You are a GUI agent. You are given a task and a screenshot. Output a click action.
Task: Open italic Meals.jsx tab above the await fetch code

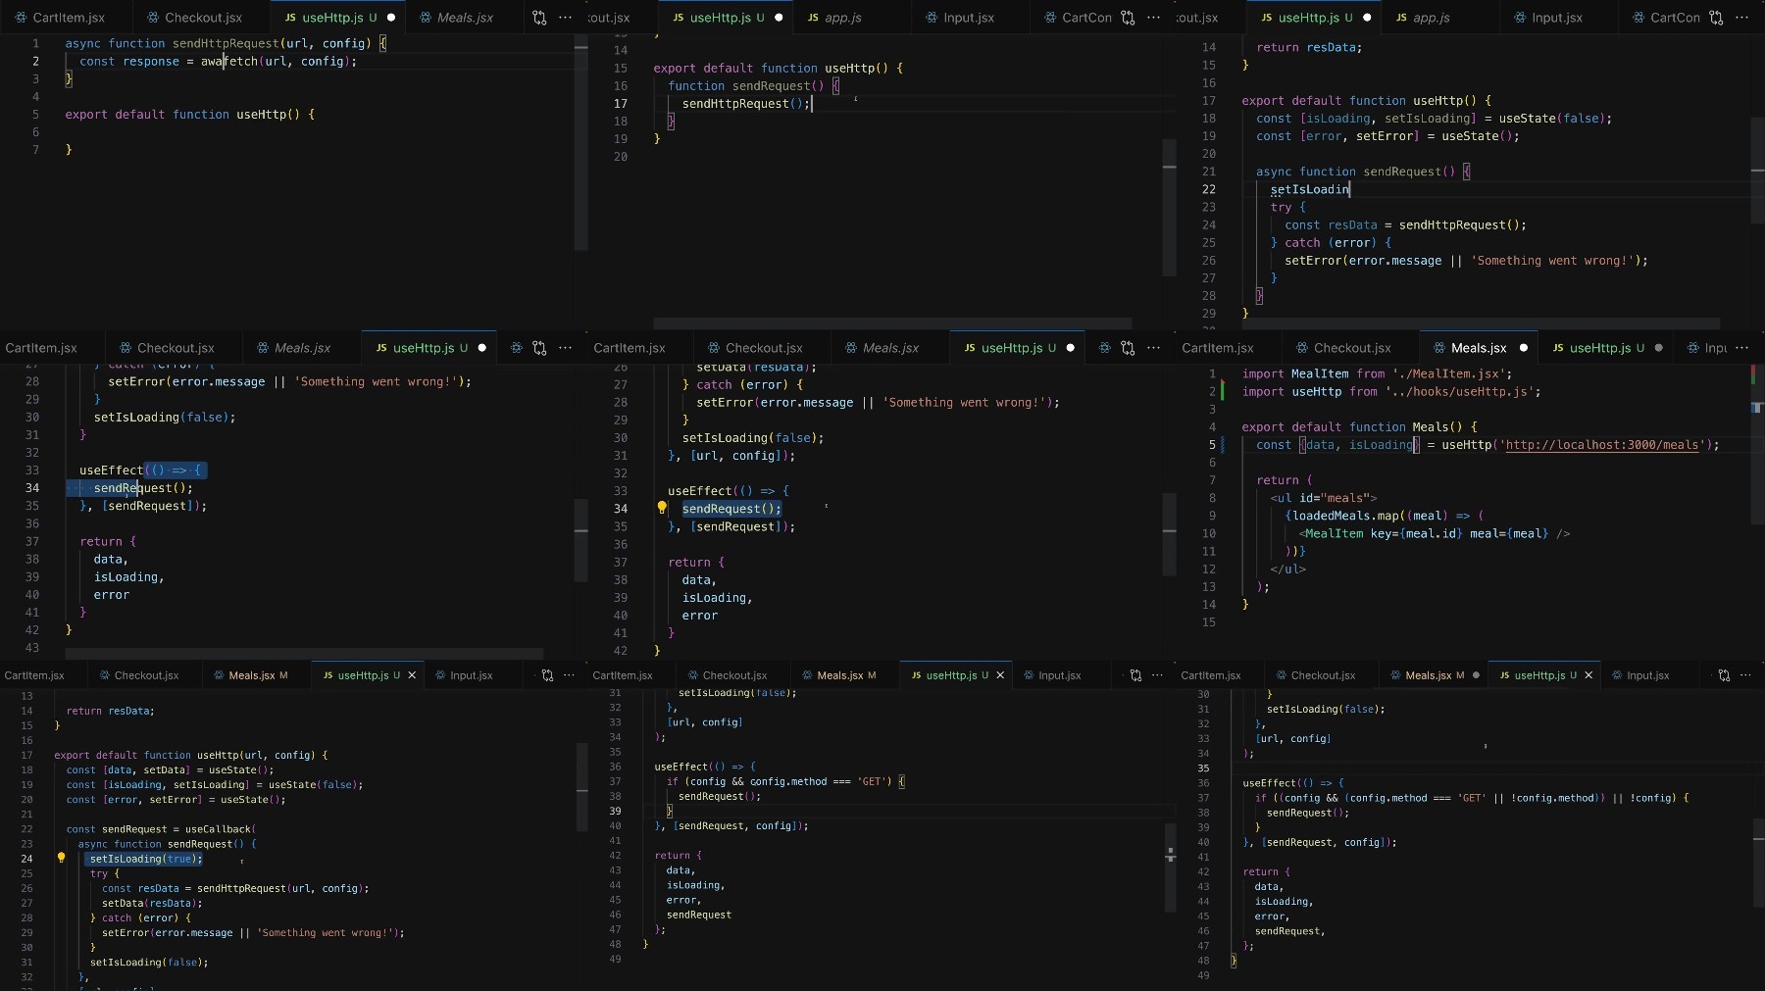pos(465,18)
